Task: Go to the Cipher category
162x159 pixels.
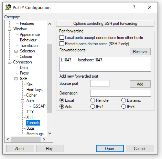Action: (31, 95)
